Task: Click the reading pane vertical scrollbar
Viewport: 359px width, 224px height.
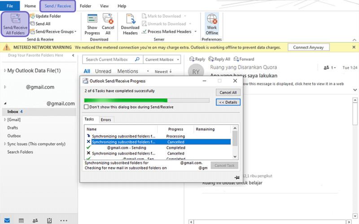Action: 355,158
